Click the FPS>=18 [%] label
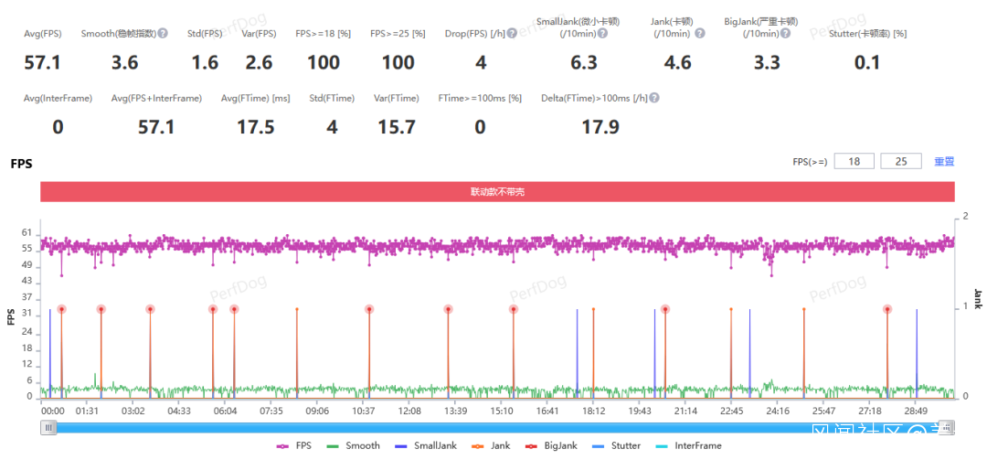The height and width of the screenshot is (460, 987). pos(323,34)
